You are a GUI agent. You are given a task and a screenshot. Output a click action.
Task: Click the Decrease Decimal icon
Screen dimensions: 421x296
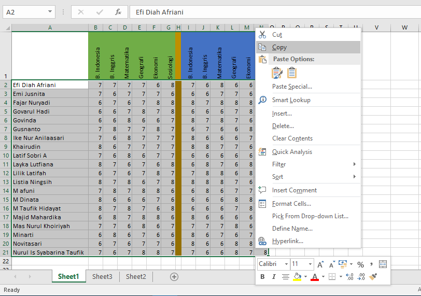click(361, 277)
